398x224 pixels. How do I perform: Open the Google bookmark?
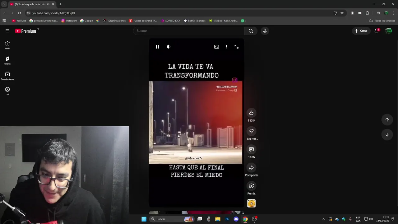coord(86,21)
